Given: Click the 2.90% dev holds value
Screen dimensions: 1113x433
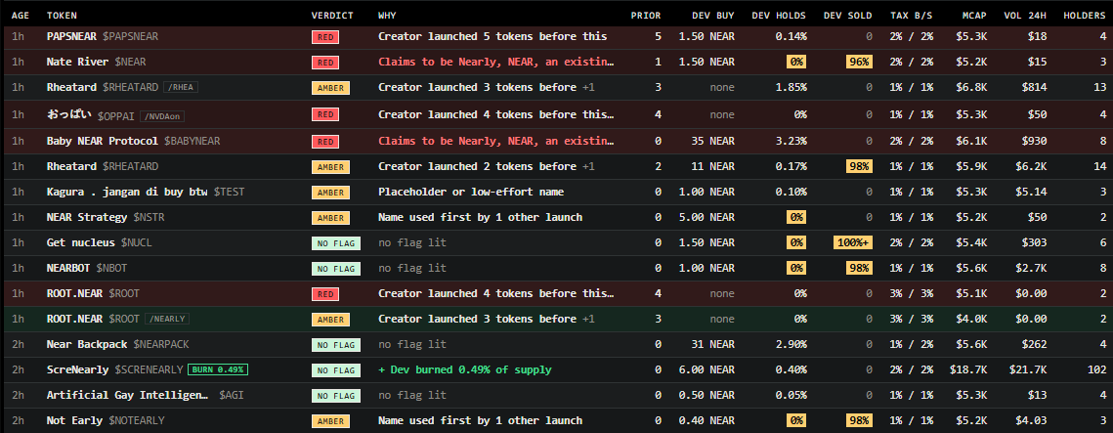Looking at the screenshot, I should pyautogui.click(x=791, y=344).
